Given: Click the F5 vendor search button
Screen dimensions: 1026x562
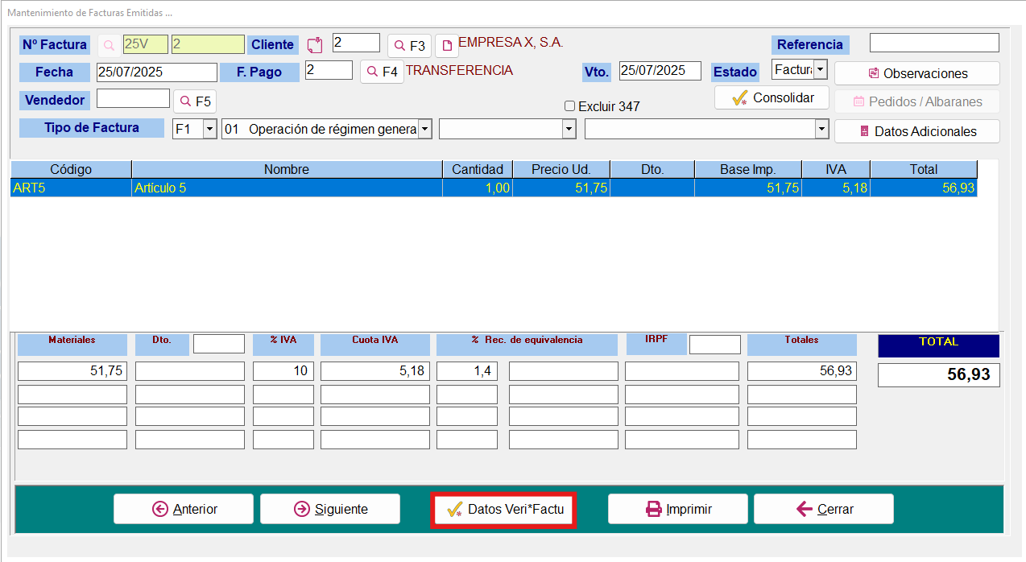Looking at the screenshot, I should tap(195, 101).
